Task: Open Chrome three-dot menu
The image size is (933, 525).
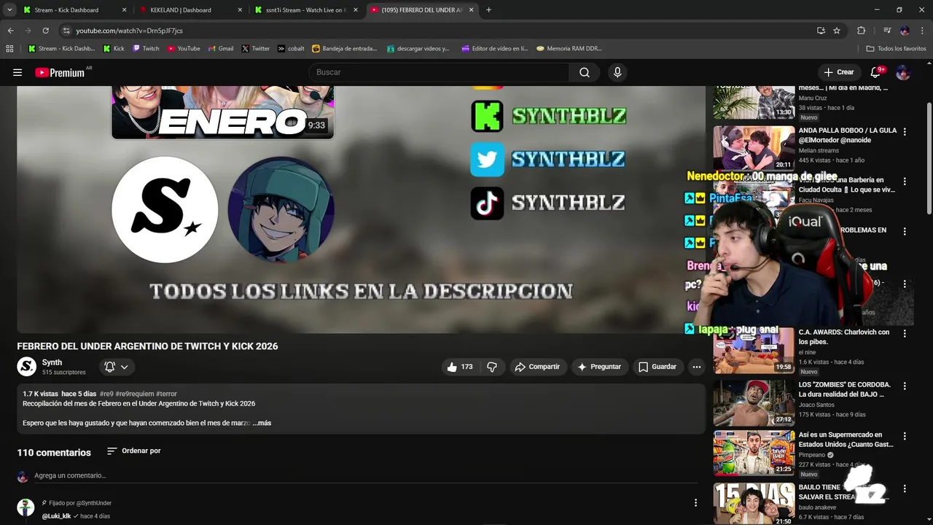Action: coord(923,31)
